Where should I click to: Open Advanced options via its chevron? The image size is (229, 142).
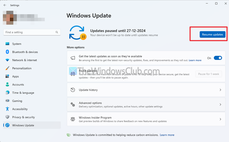(220, 104)
